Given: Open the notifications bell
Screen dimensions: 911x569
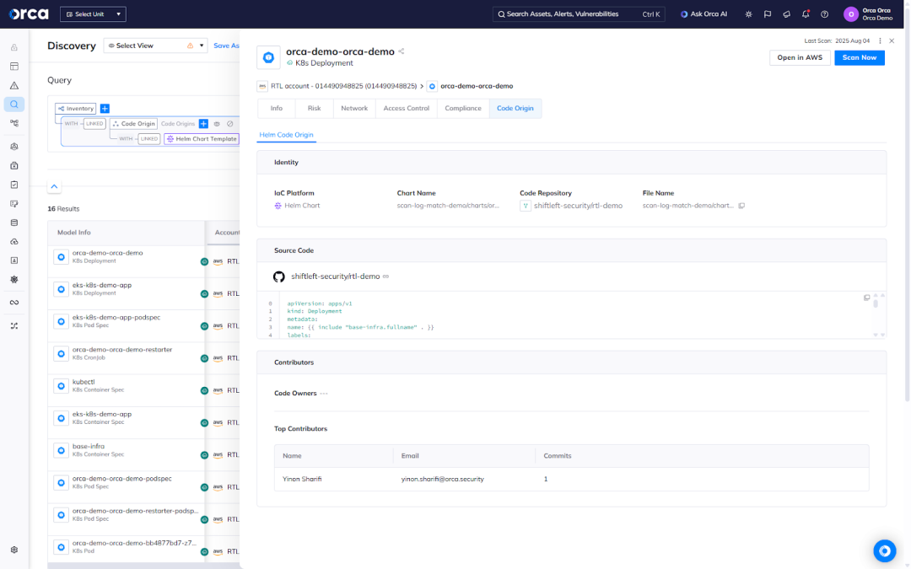Looking at the screenshot, I should pyautogui.click(x=806, y=14).
